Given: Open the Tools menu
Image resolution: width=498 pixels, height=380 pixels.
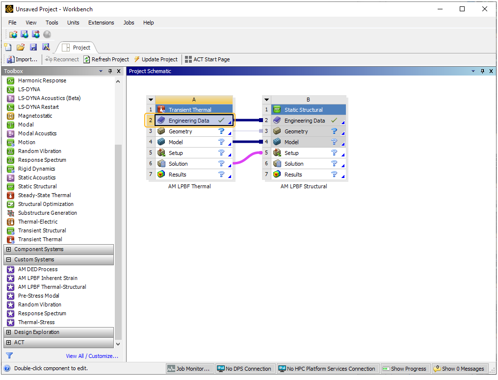Looking at the screenshot, I should (x=52, y=23).
